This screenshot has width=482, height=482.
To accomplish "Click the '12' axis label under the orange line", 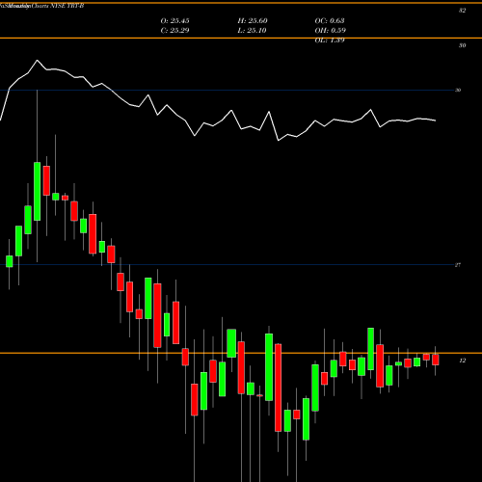I will 462,361.
